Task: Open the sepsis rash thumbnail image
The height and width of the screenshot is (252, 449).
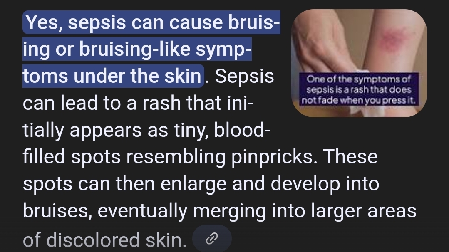Action: pos(359,62)
